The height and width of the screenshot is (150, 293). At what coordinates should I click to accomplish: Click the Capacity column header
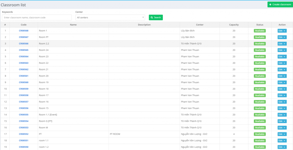(234, 25)
